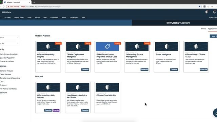Click System Time in the header
The height and width of the screenshot is (122, 217).
[x=213, y=18]
